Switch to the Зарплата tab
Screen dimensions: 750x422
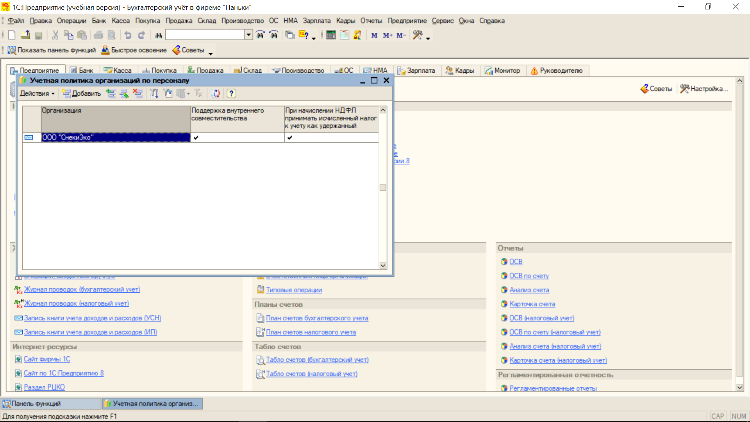(416, 71)
